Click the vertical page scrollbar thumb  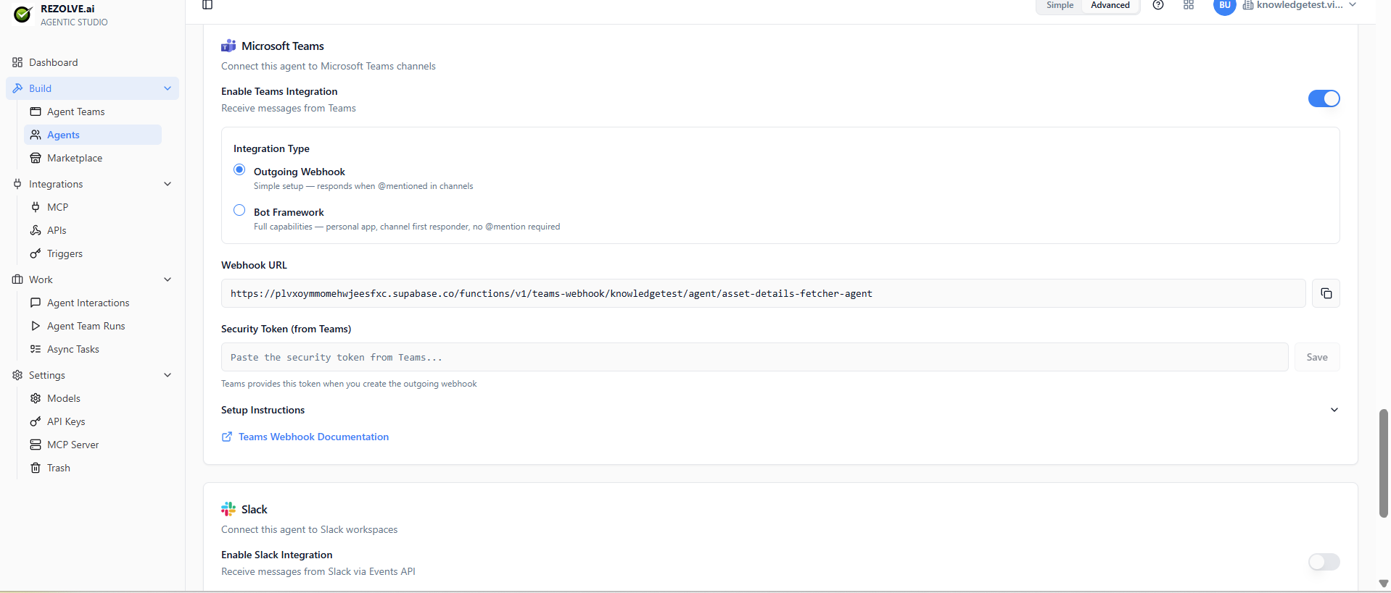coord(1383,463)
